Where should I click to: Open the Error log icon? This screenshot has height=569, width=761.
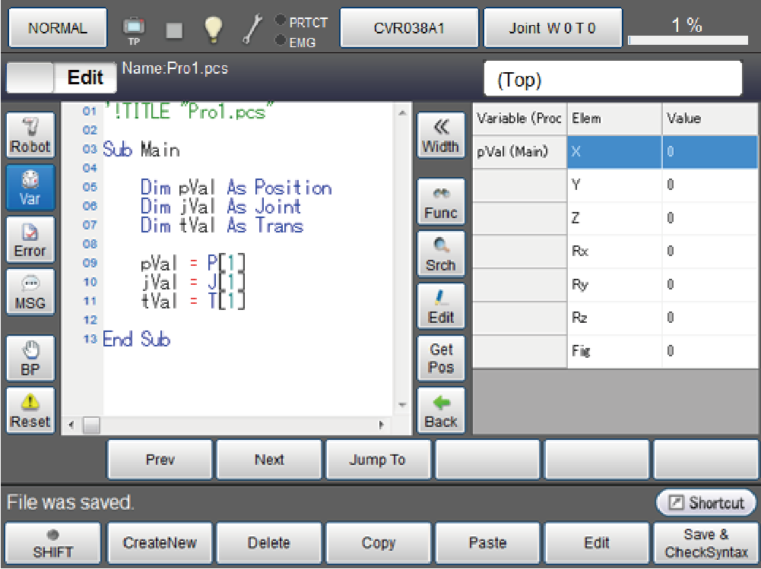[30, 239]
